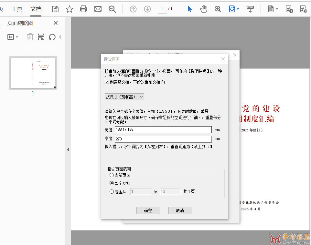
Task: Click the email envelope icon
Action: [98, 9]
